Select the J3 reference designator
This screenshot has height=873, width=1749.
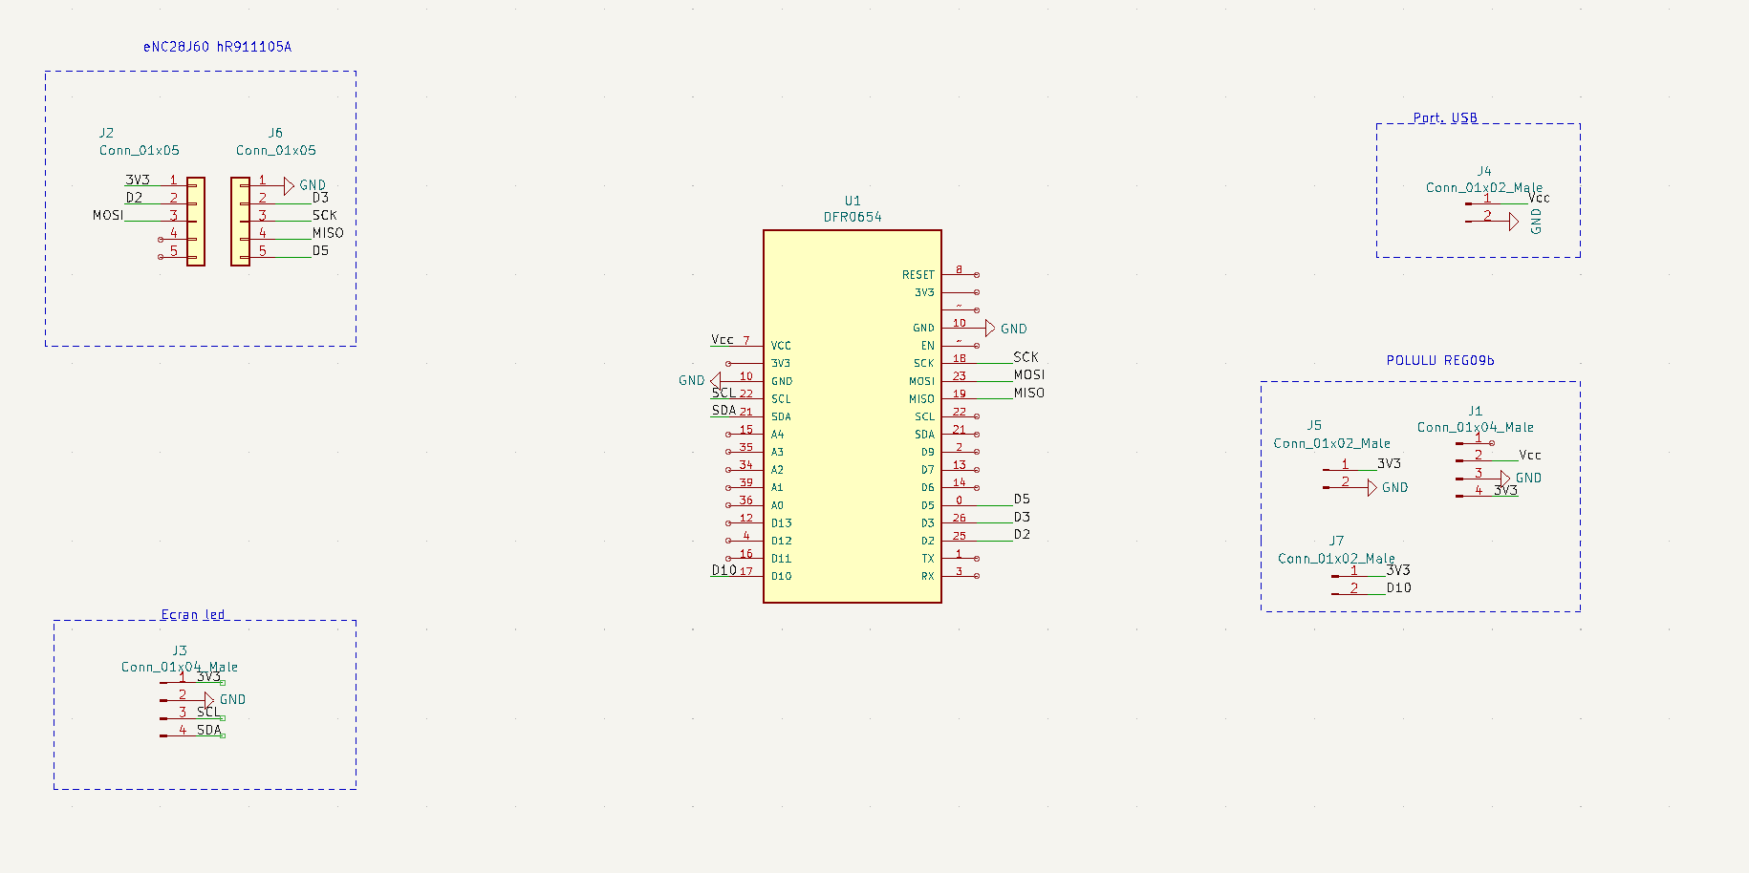point(180,650)
